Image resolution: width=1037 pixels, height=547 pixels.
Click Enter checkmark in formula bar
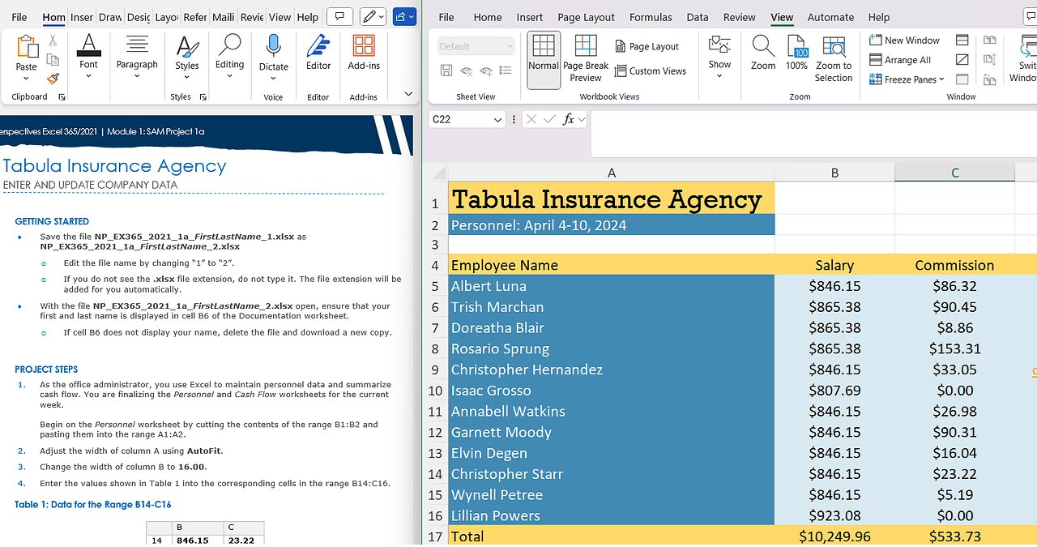coord(550,119)
